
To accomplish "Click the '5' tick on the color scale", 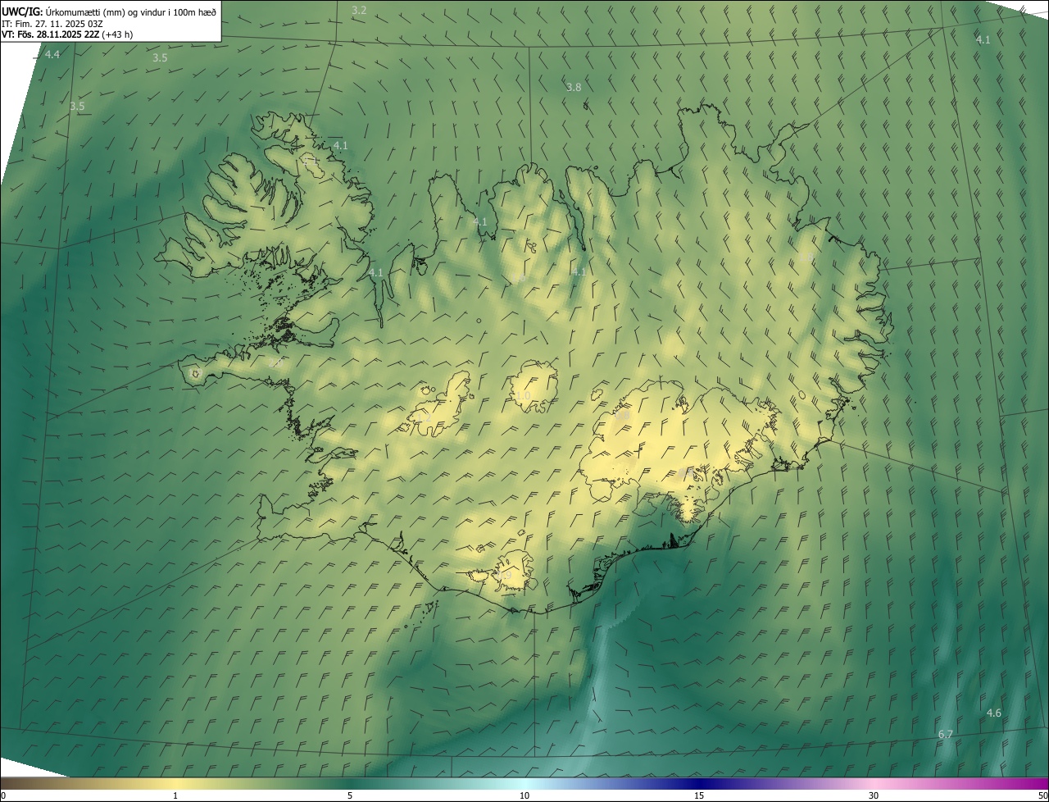I will [x=350, y=795].
